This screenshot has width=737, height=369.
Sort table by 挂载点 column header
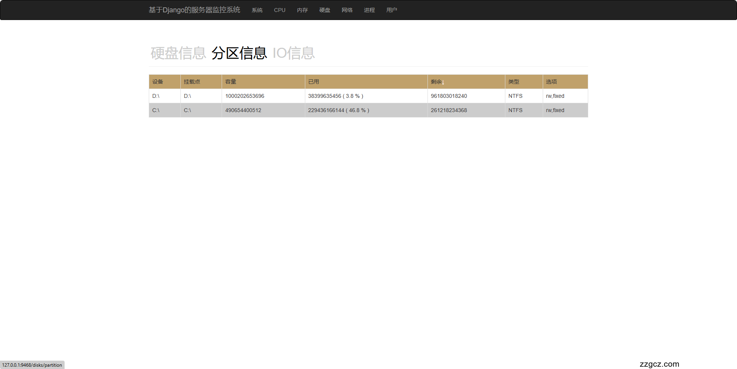click(192, 82)
